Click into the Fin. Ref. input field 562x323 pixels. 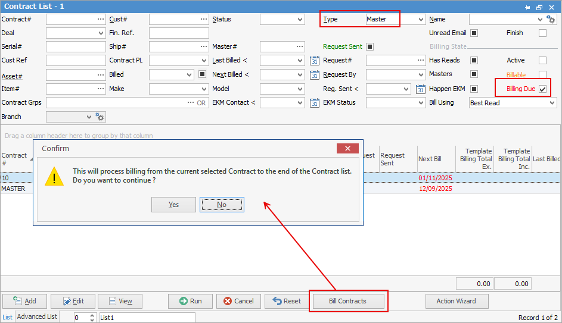(179, 33)
